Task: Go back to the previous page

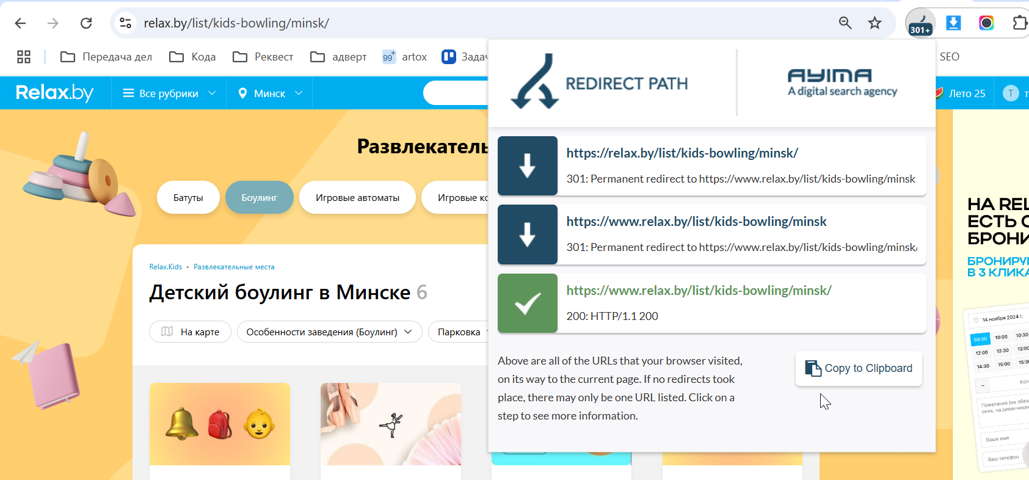Action: click(20, 23)
